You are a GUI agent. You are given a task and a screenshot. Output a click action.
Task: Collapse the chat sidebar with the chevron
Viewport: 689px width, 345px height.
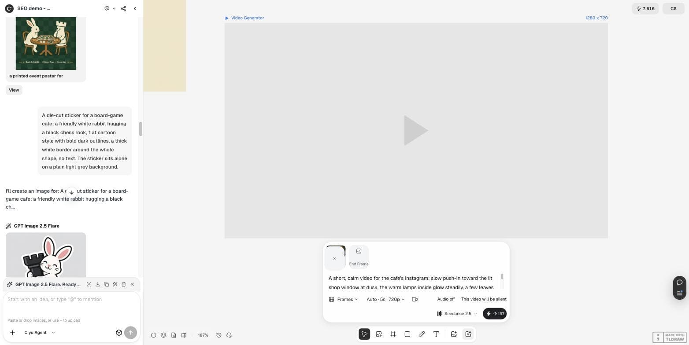tap(135, 8)
